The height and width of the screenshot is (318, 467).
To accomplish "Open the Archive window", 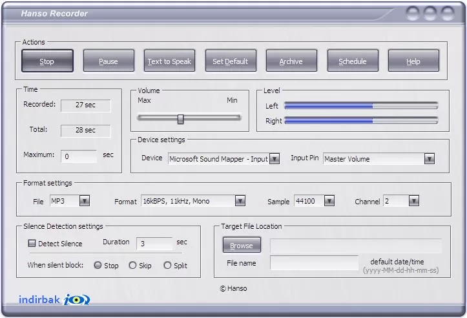I will (291, 61).
